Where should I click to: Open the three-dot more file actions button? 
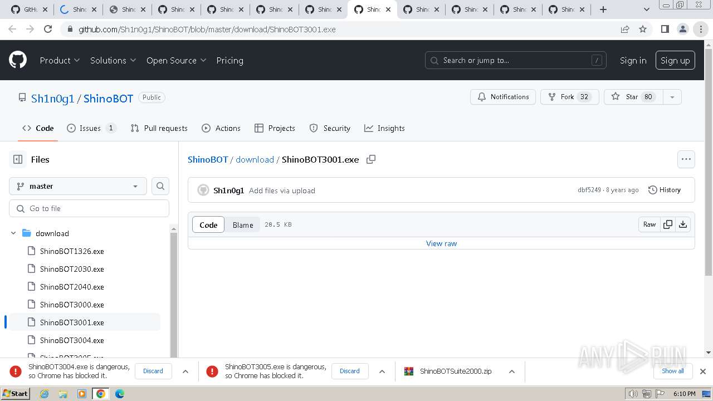pyautogui.click(x=686, y=159)
